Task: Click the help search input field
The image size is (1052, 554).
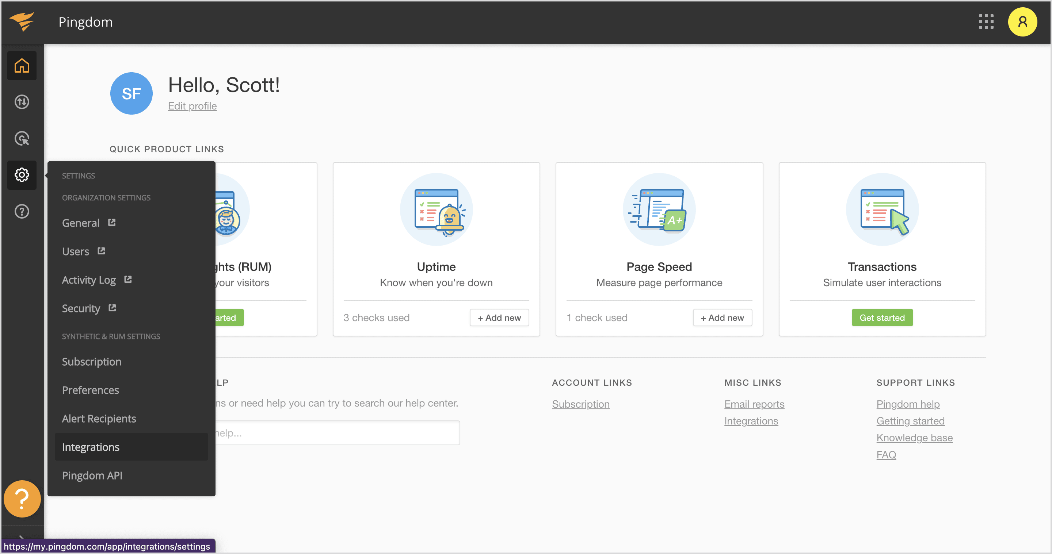Action: pyautogui.click(x=337, y=433)
